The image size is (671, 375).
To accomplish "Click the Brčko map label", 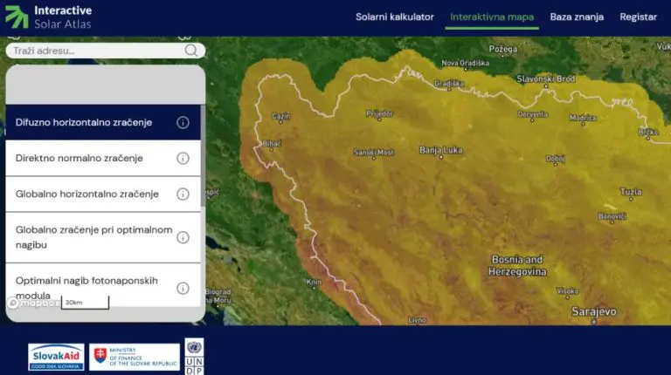I will point(648,132).
